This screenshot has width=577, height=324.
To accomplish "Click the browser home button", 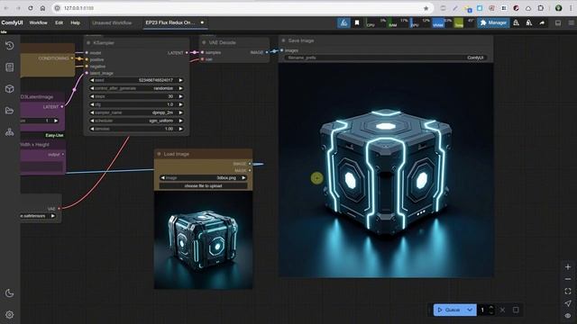I will [42, 8].
